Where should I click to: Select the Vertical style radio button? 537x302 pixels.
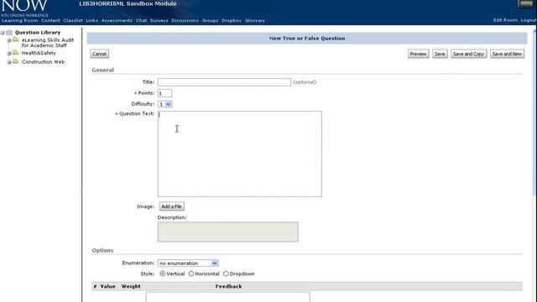coord(162,273)
